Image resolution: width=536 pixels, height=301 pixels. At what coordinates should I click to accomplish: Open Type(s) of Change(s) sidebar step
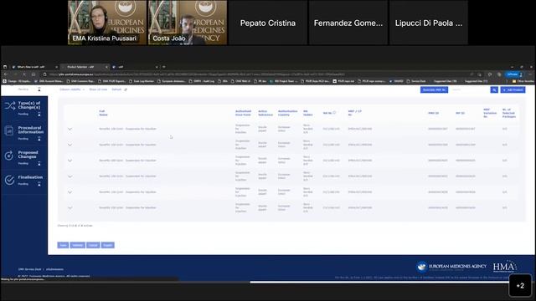coord(24,109)
